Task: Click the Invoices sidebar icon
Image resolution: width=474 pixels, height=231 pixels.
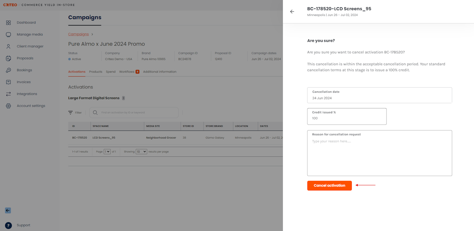Action: click(9, 82)
